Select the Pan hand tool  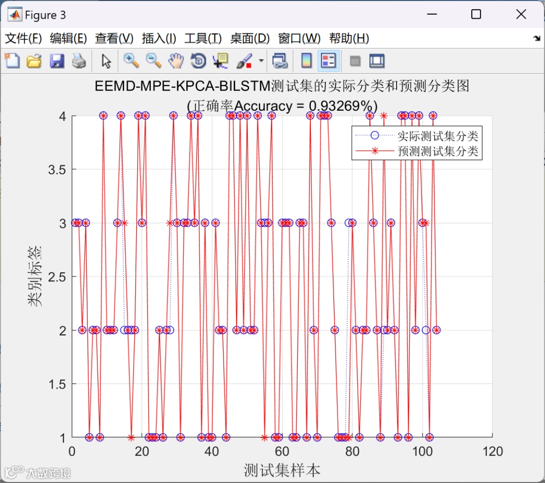(176, 61)
